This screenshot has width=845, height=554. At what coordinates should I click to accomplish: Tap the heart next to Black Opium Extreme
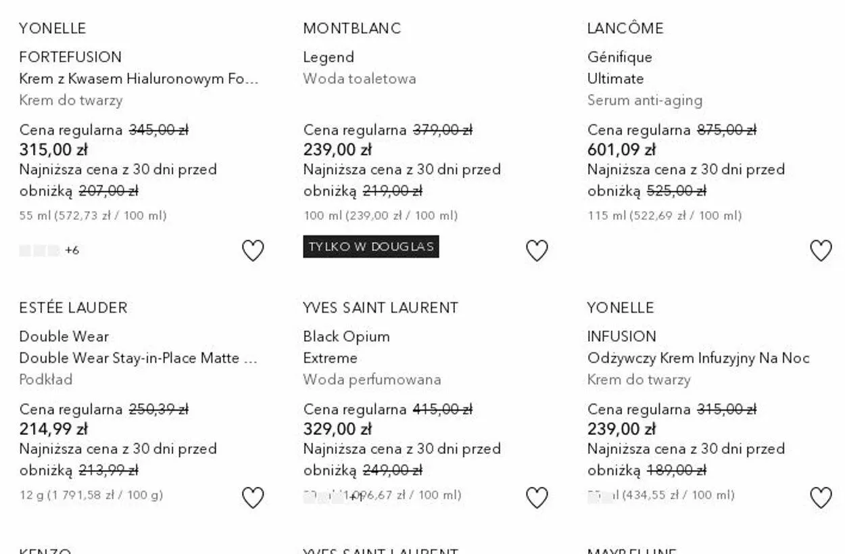tap(537, 498)
